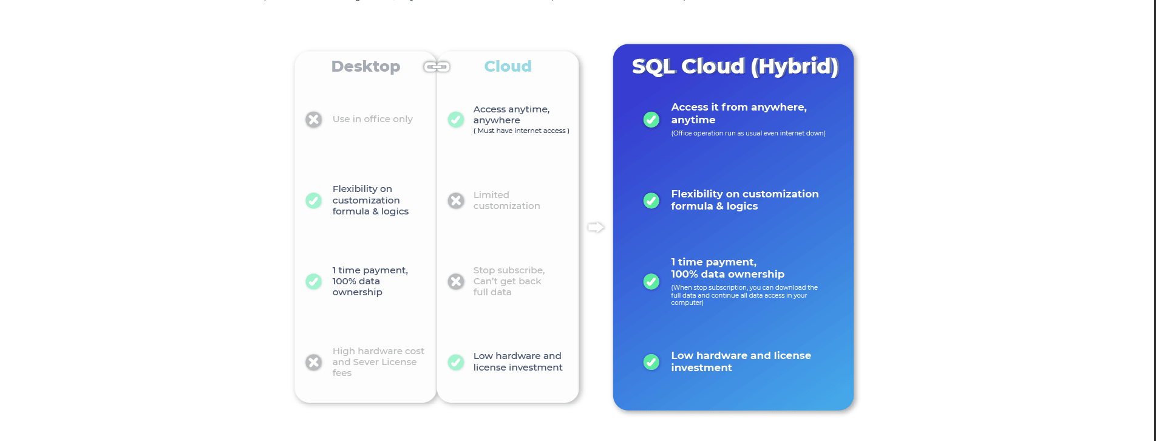Click the chain link icon between Desktop and Cloud
The height and width of the screenshot is (441, 1156).
437,66
